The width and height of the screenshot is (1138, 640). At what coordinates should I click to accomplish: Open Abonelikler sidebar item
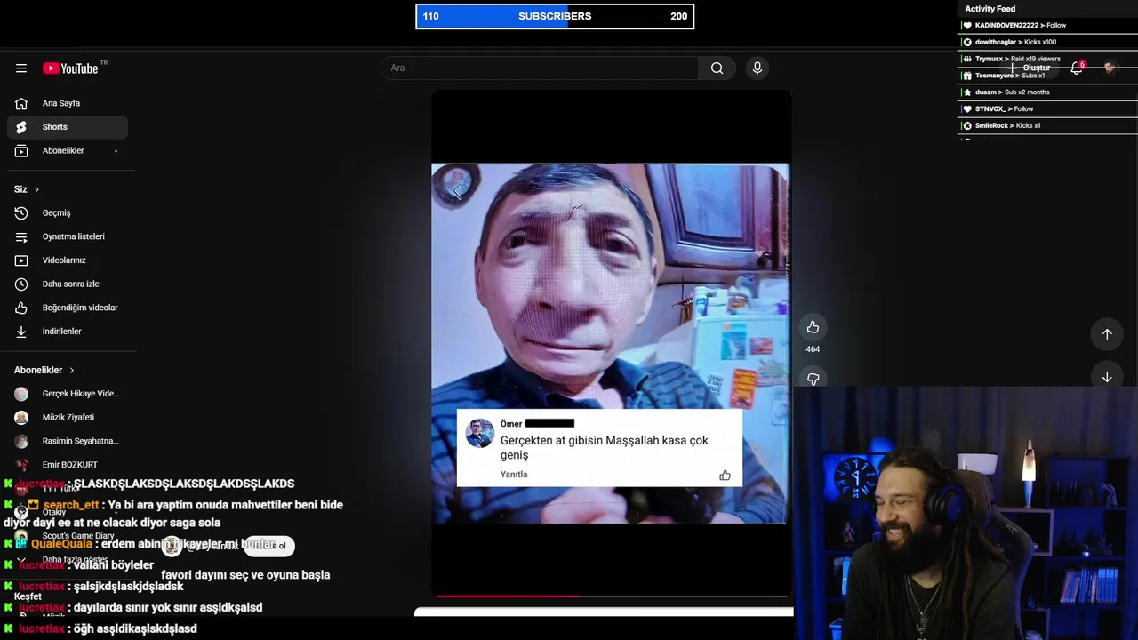pyautogui.click(x=68, y=151)
